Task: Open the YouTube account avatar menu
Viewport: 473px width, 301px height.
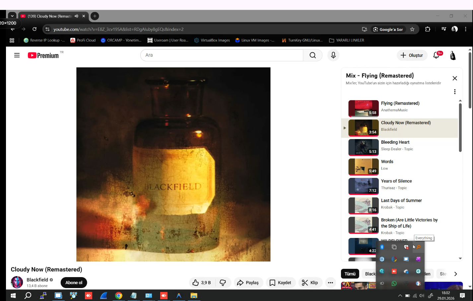Action: tap(453, 55)
